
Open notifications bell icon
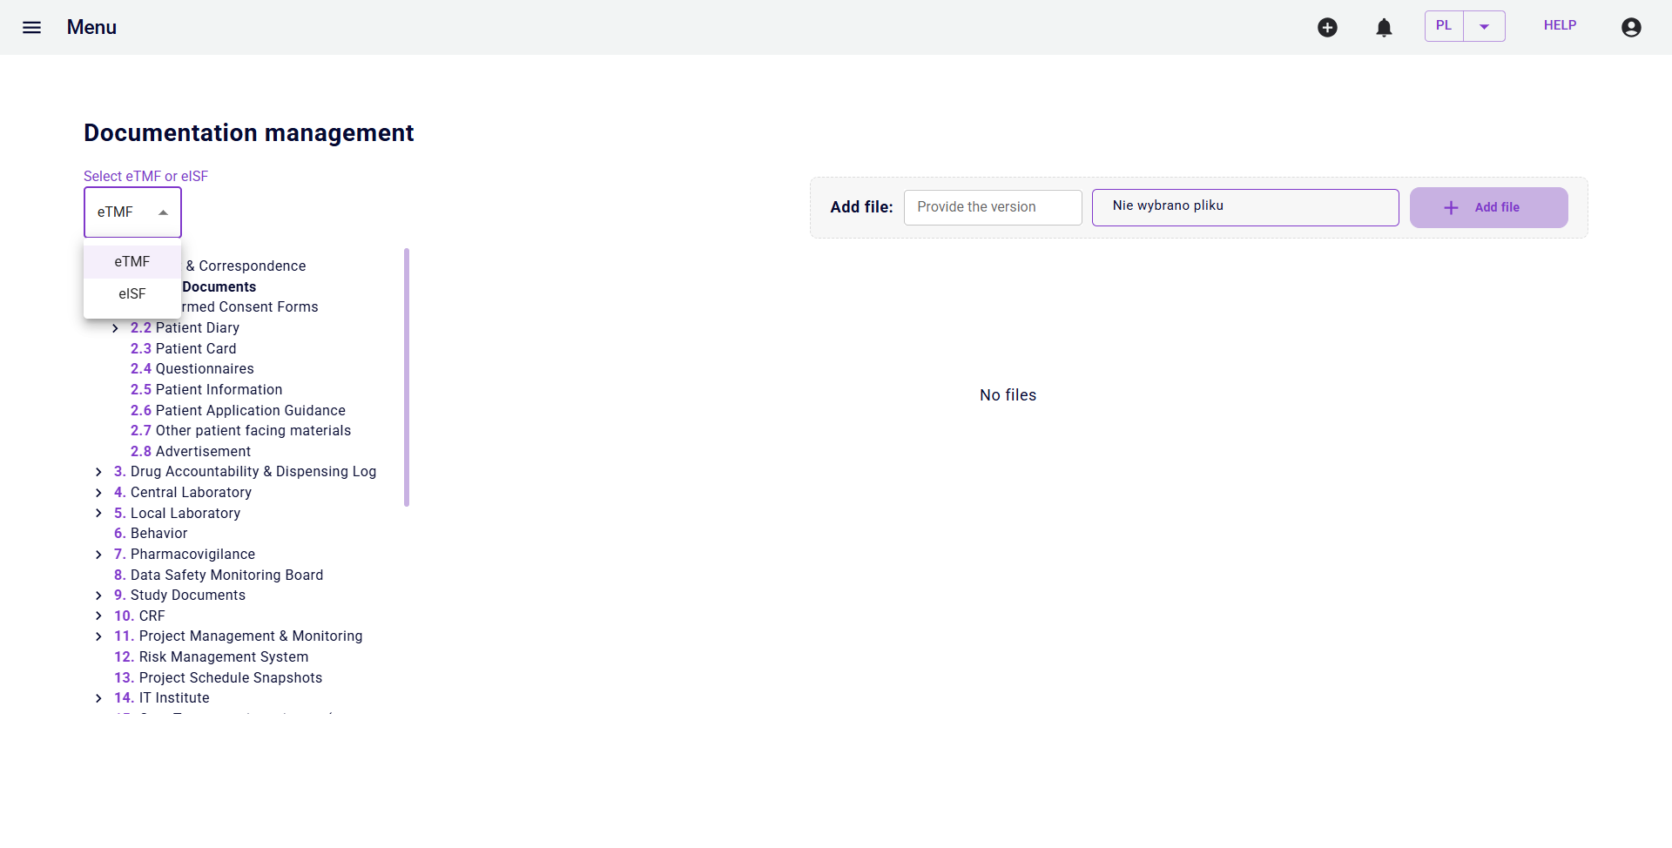(1384, 28)
